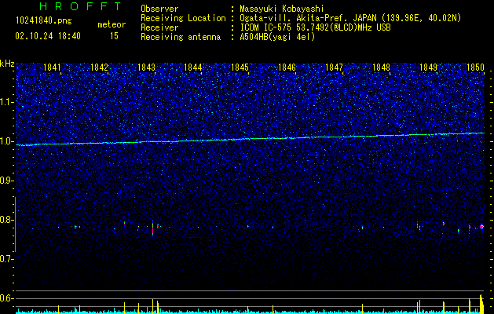Click the tallest yellow level spike at 1850
Viewport: 494px width, 314px height.
click(x=481, y=304)
